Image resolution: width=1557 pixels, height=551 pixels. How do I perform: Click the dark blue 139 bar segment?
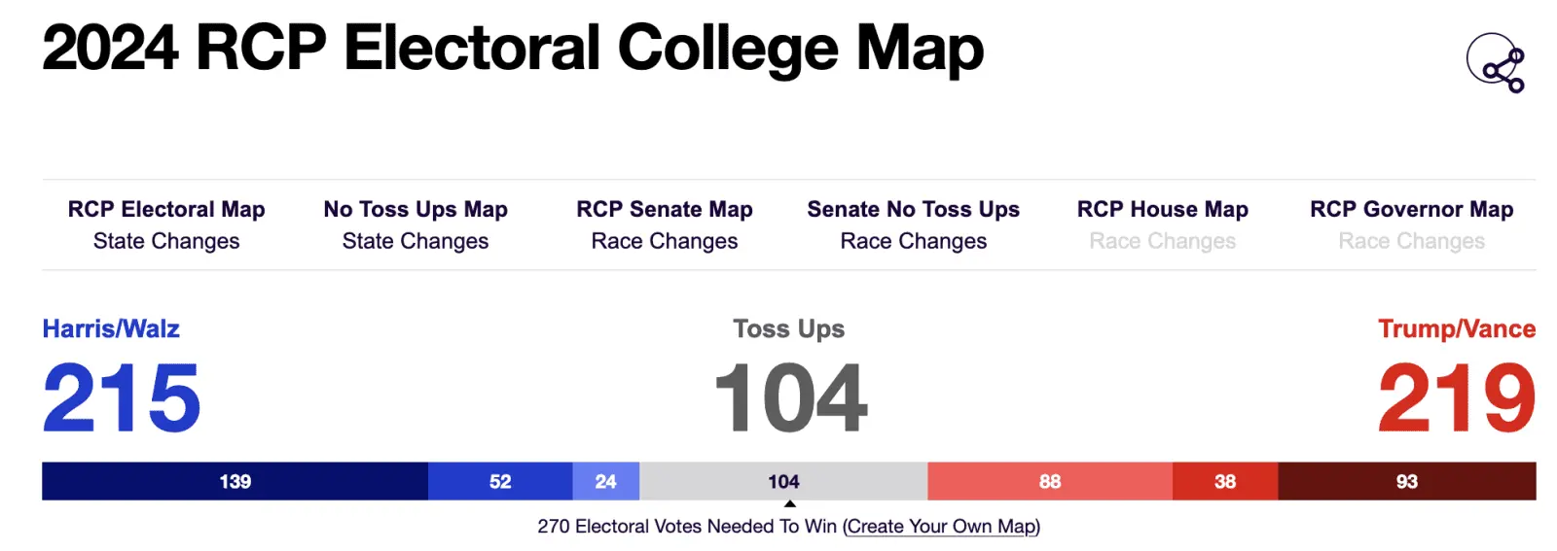coord(235,481)
